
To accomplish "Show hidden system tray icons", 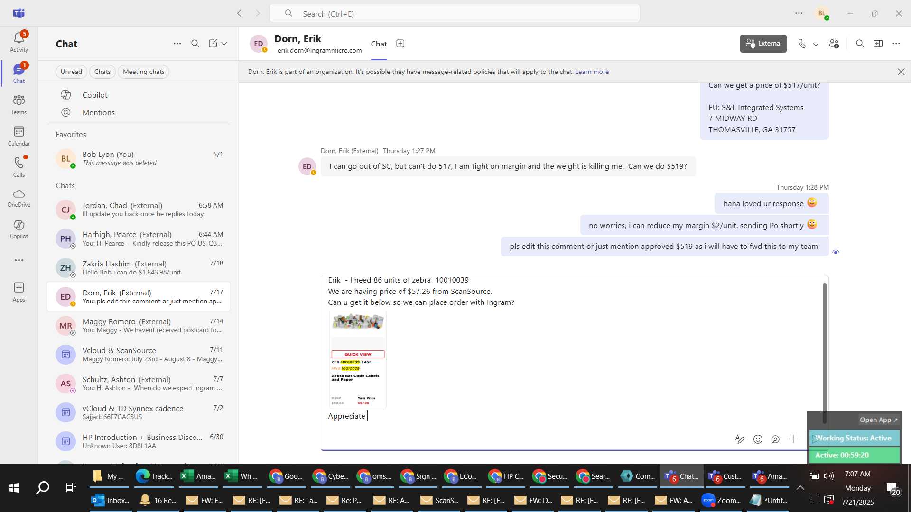I will point(800,487).
